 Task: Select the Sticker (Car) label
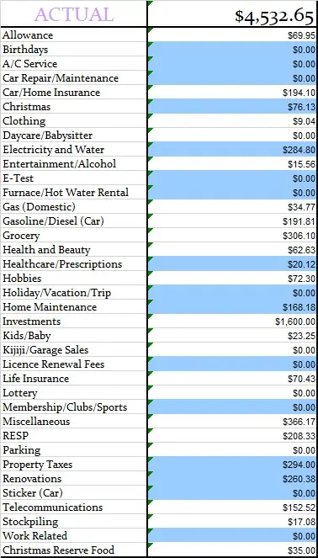[x=74, y=492]
